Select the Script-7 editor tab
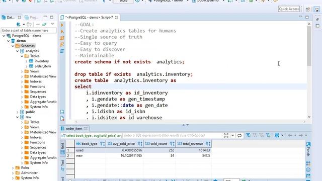Image resolution: width=322 pixels, height=181 pixels. [89, 18]
